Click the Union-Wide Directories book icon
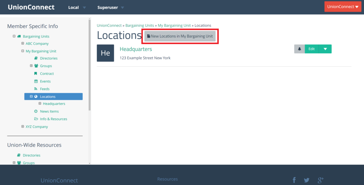The width and height of the screenshot is (364, 185). point(19,155)
